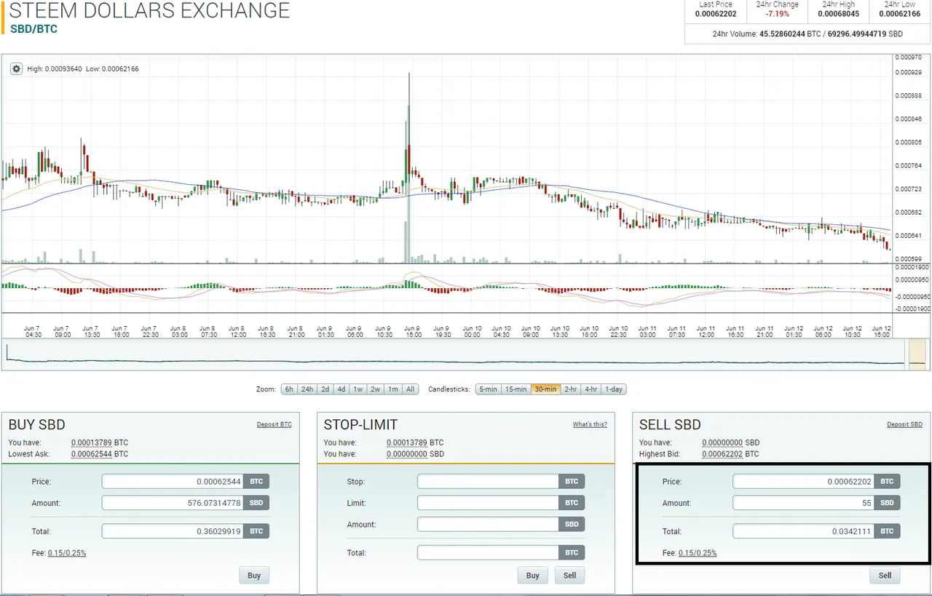Set chart zoom to 24h
This screenshot has height=596, width=932.
(x=307, y=389)
